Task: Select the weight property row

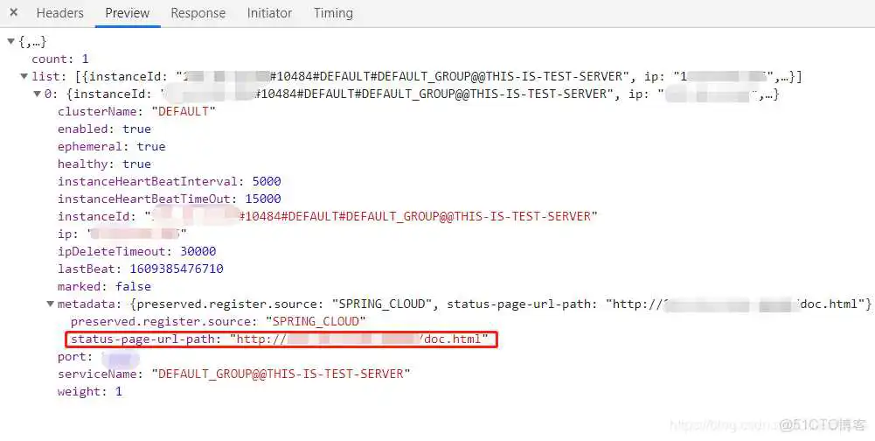Action: click(89, 391)
